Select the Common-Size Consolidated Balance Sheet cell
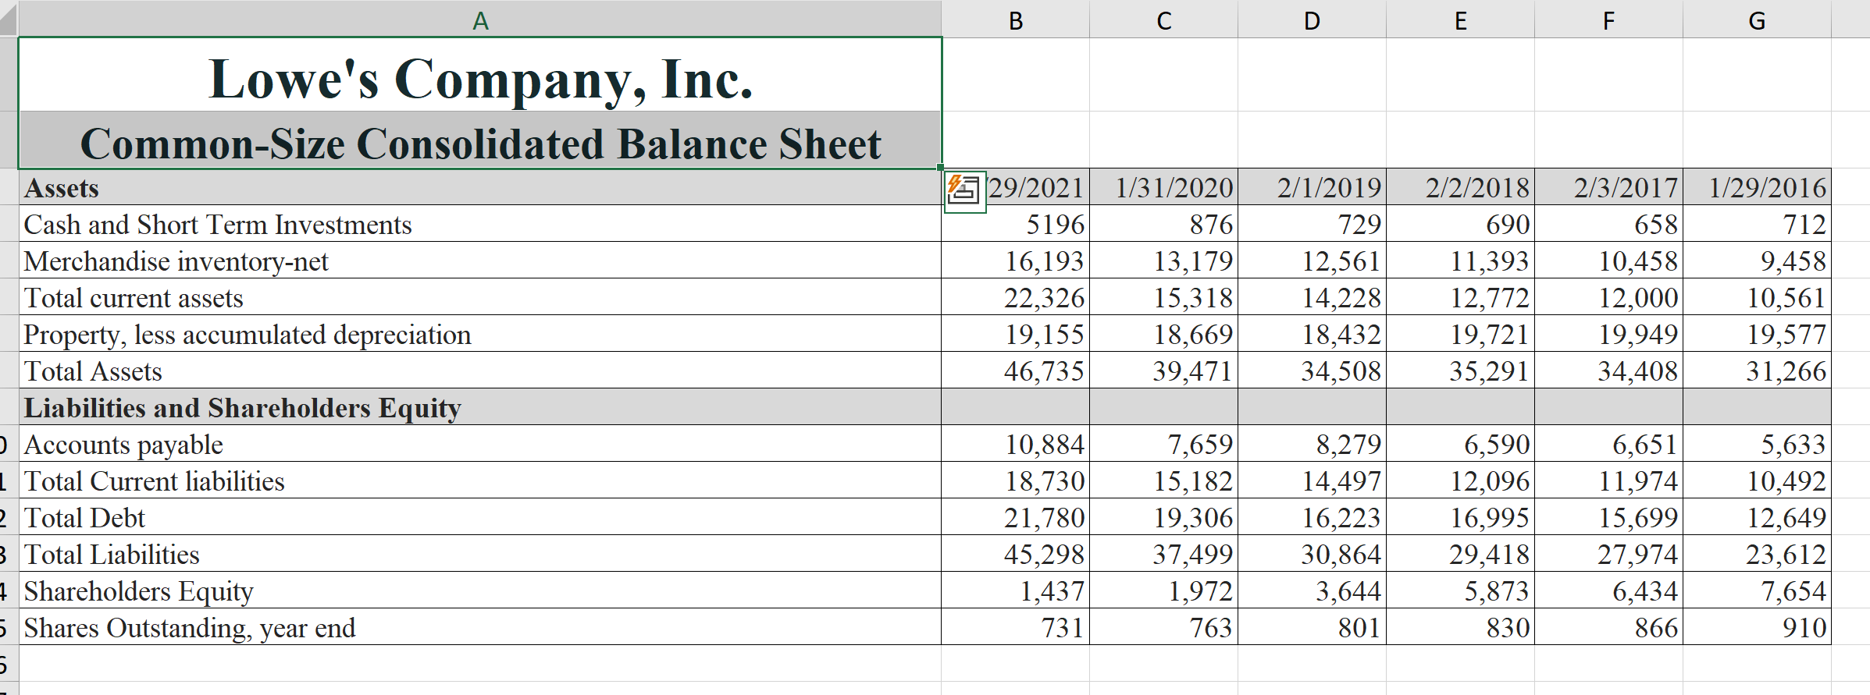 [480, 140]
